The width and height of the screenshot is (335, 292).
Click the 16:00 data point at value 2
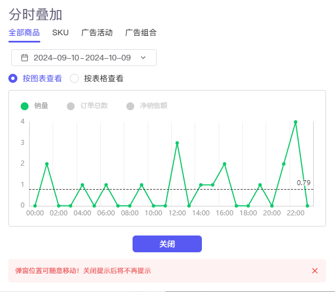coord(224,164)
